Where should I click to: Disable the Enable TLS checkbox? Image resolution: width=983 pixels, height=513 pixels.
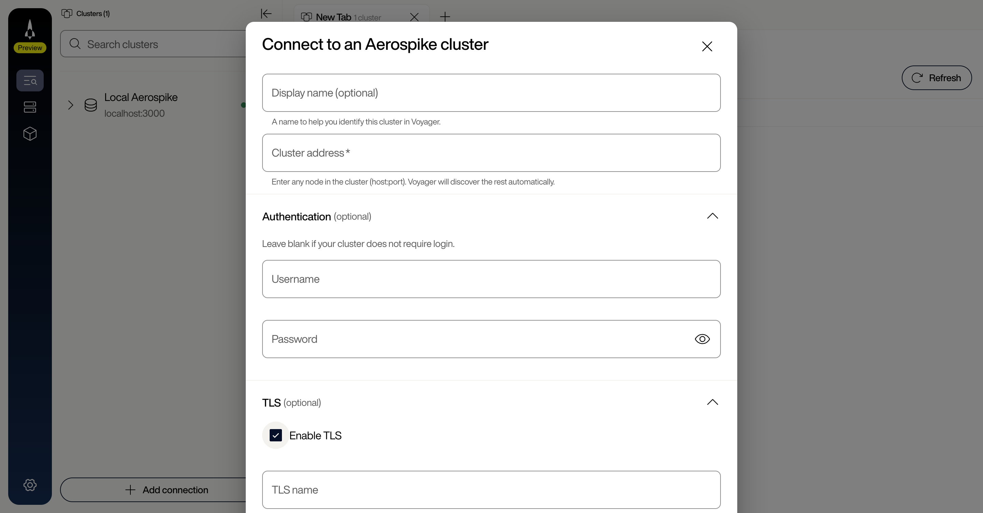[275, 435]
